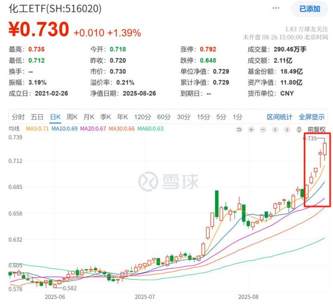Click the 资产净值 11.80亿 value
Image resolution: width=333 pixels, height=305 pixels.
[291, 82]
